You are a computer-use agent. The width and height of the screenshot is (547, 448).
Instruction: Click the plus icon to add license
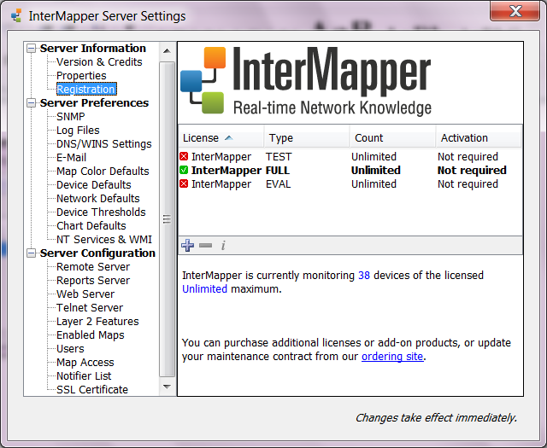click(187, 246)
